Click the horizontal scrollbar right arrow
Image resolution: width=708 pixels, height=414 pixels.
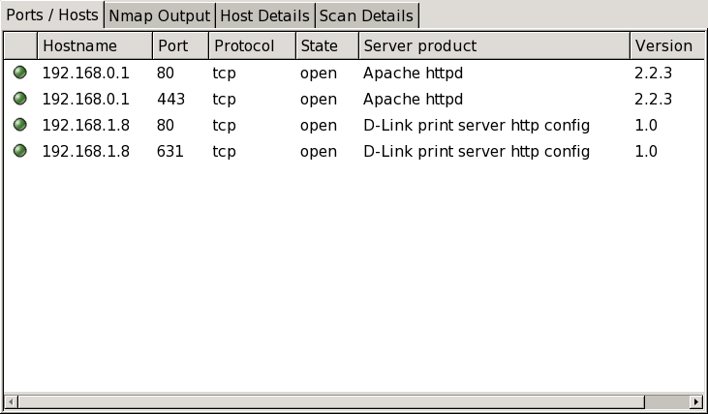[x=695, y=401]
